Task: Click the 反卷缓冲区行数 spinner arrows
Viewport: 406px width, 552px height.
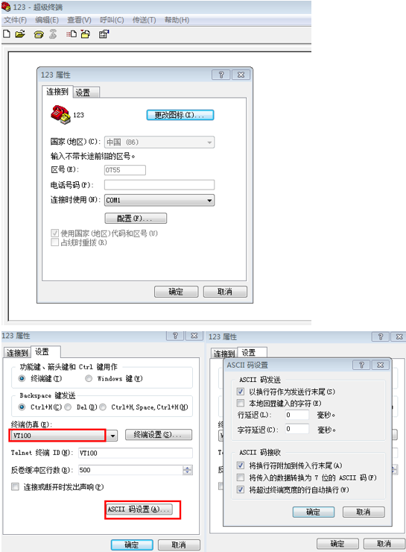Action: (188, 470)
